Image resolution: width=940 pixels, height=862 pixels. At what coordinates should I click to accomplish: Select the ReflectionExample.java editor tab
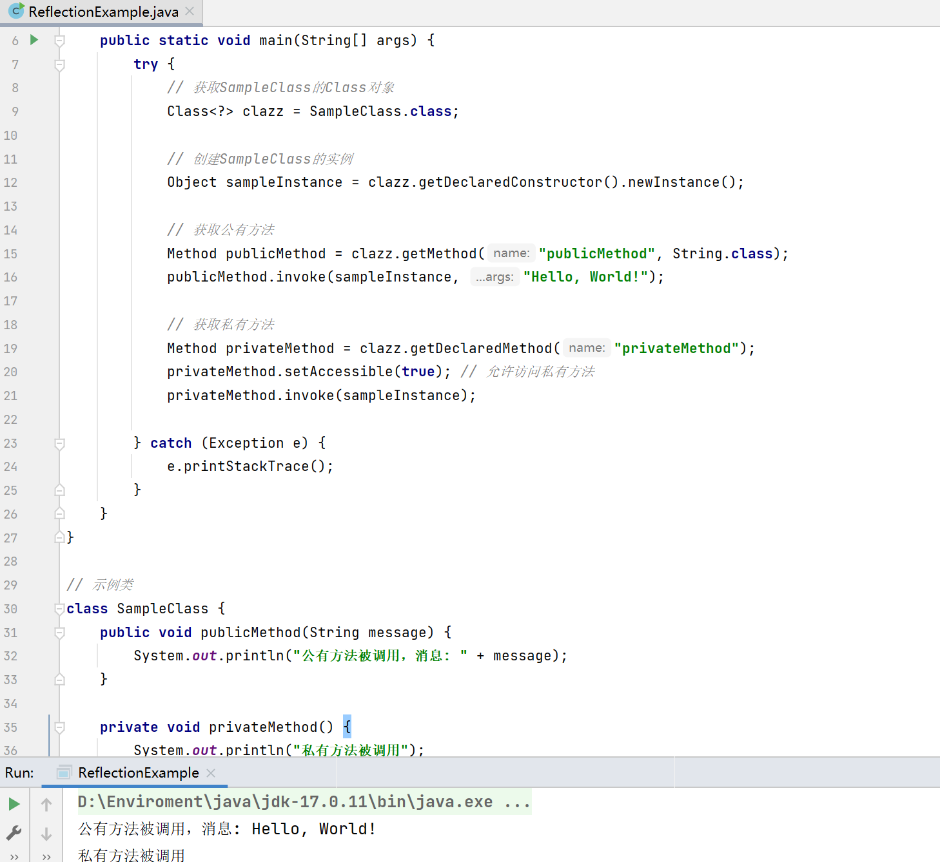101,12
